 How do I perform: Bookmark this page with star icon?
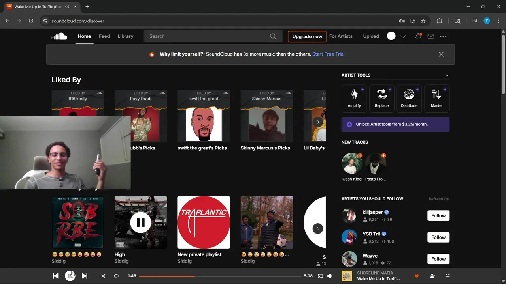coord(423,21)
